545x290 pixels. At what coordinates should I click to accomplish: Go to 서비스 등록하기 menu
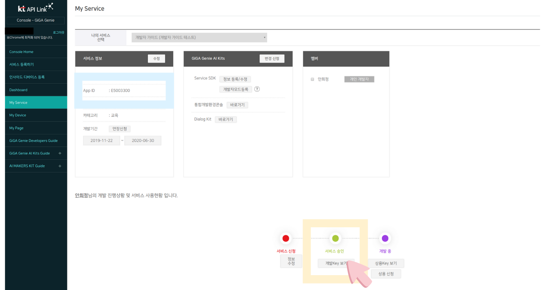pos(36,65)
